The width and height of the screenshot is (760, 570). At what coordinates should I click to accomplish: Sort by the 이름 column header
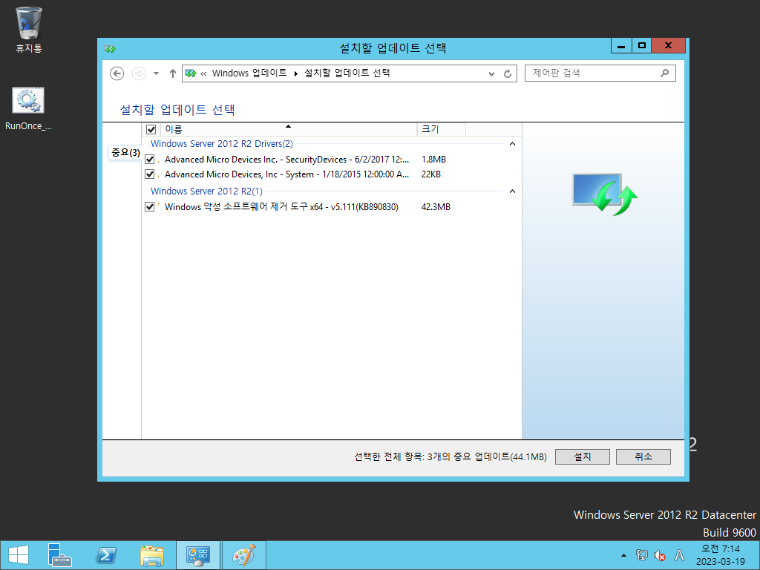click(289, 129)
